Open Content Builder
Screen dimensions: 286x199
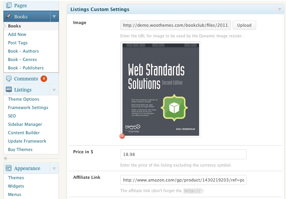(x=24, y=133)
